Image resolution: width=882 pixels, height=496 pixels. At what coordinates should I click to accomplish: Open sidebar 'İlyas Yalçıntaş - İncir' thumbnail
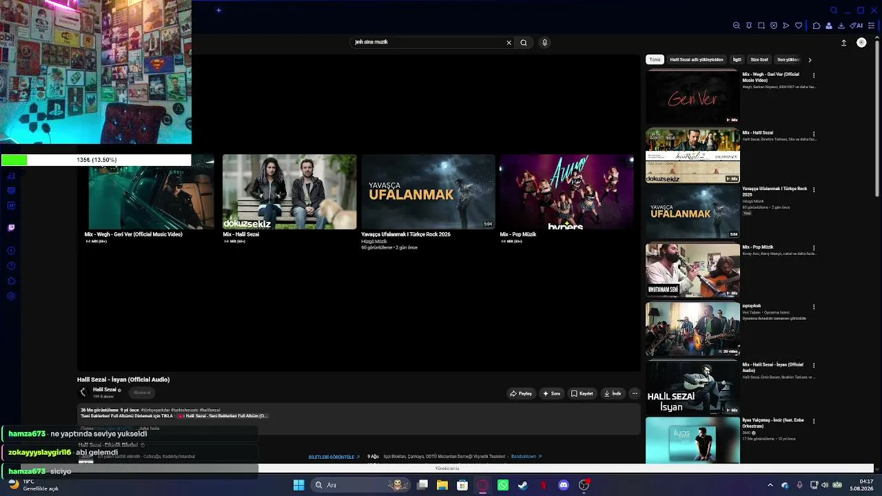click(x=693, y=441)
